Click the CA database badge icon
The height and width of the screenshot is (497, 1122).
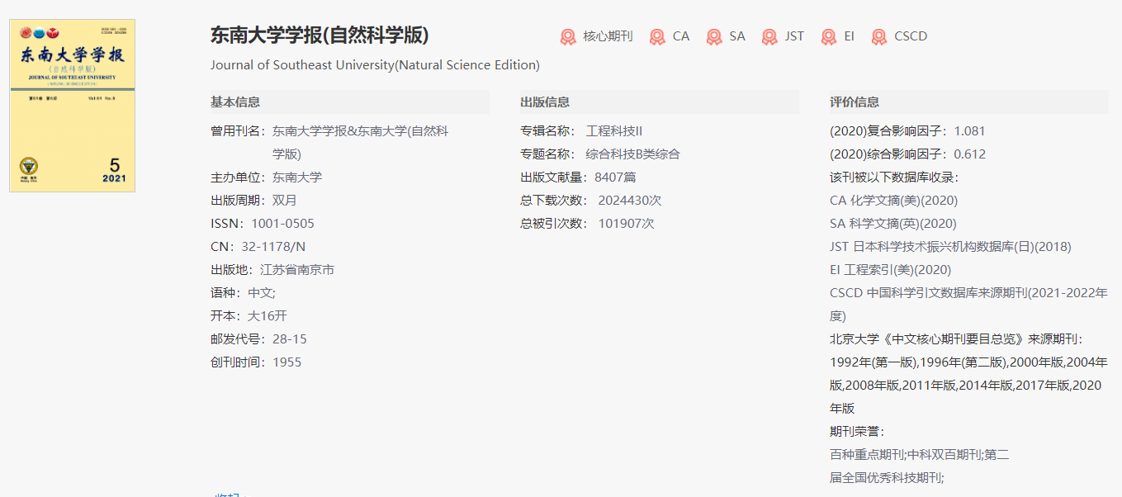click(x=658, y=36)
